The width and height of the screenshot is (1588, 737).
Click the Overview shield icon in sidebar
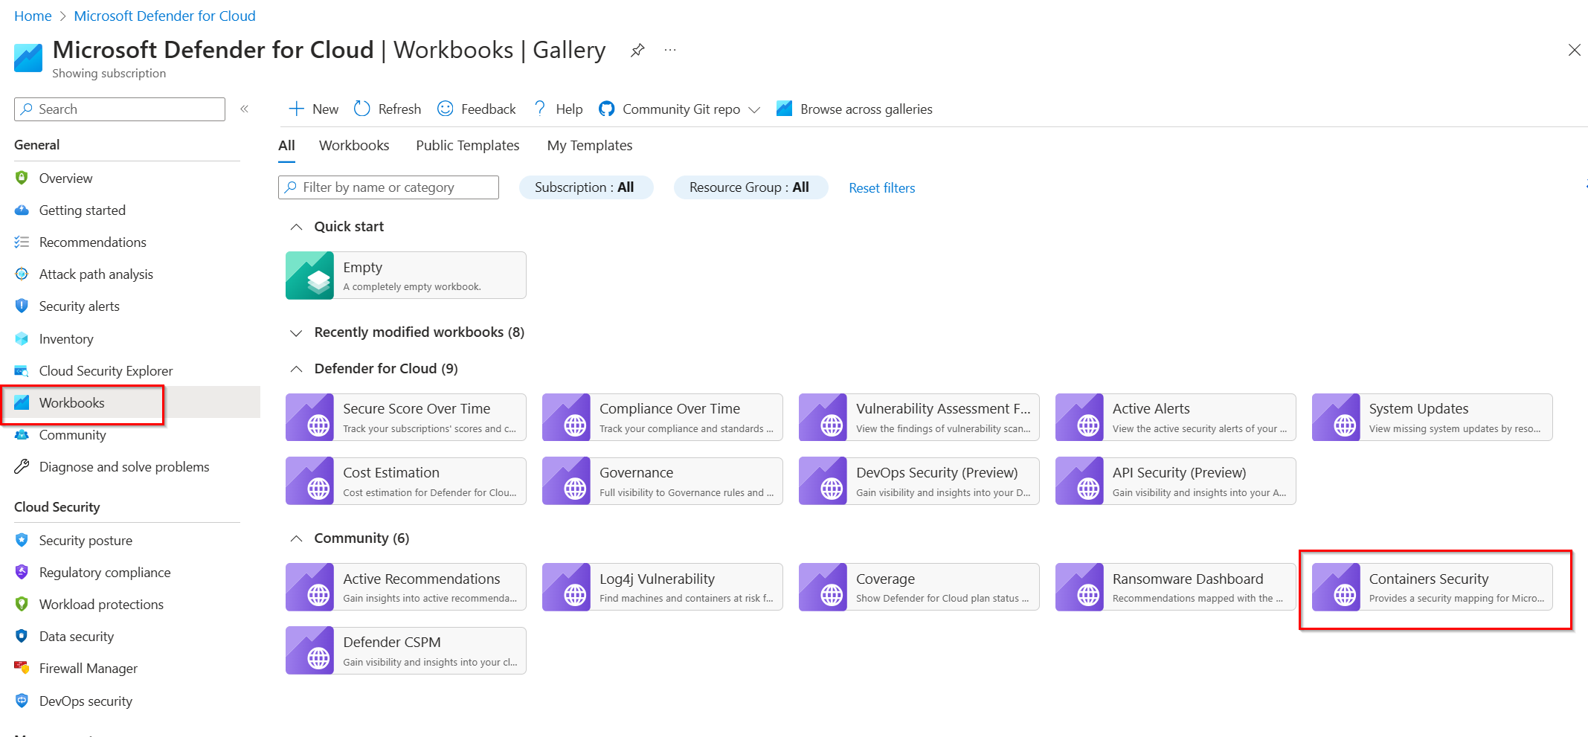coord(22,178)
